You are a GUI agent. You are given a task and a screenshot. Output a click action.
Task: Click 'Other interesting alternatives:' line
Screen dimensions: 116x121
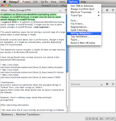15,105
